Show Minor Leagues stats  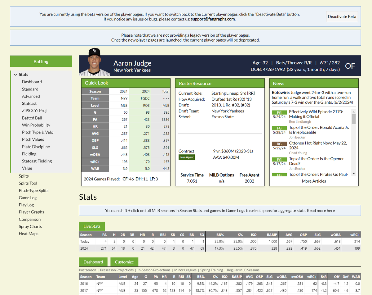click(x=185, y=270)
